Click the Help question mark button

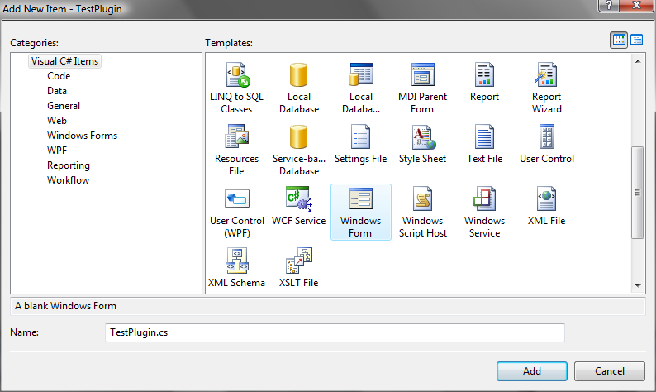pos(609,6)
